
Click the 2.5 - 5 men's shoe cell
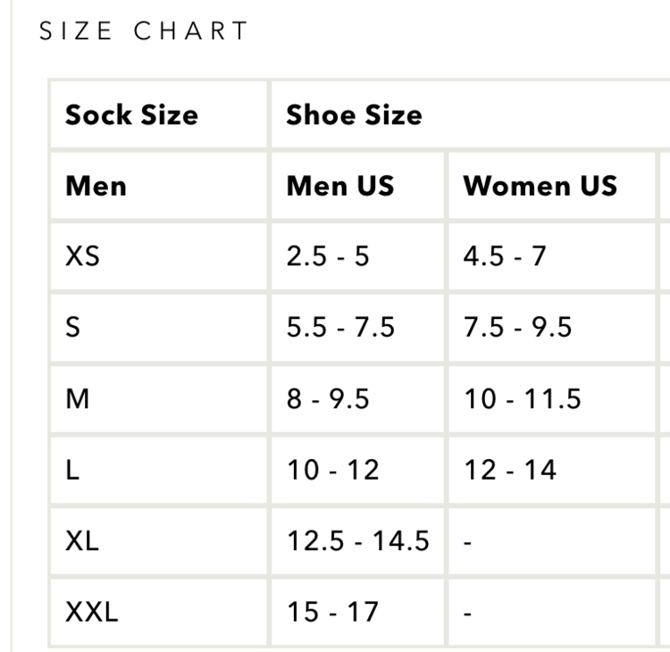[327, 256]
